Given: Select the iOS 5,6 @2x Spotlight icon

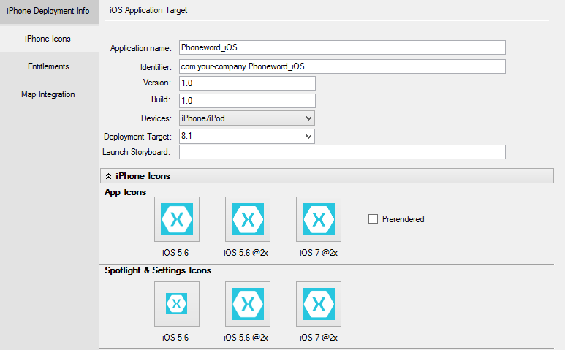Looking at the screenshot, I should [x=248, y=303].
